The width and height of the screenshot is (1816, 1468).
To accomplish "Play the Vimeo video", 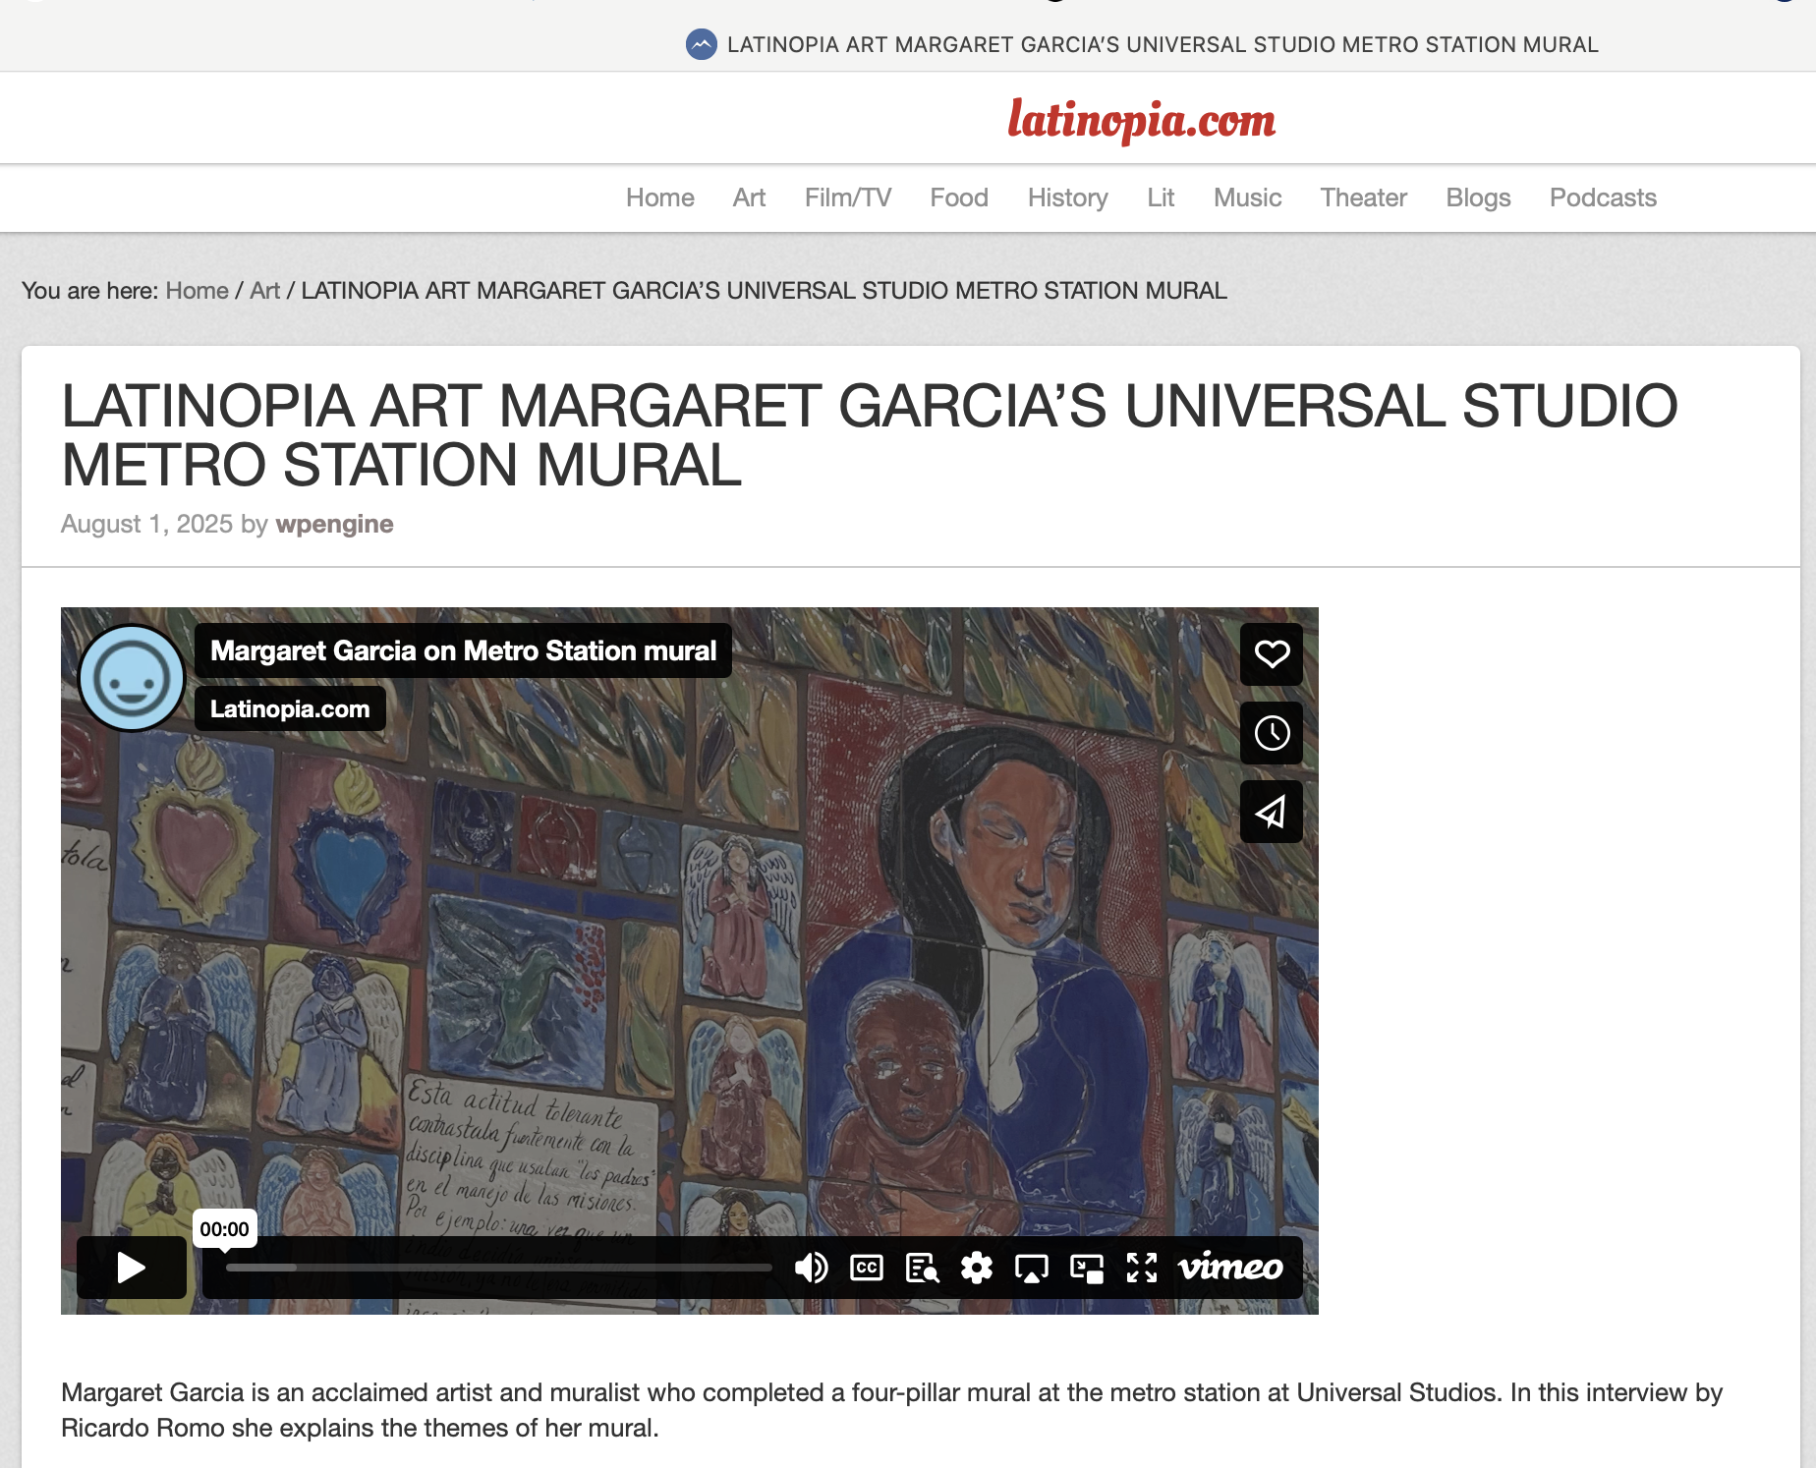I will (x=132, y=1267).
